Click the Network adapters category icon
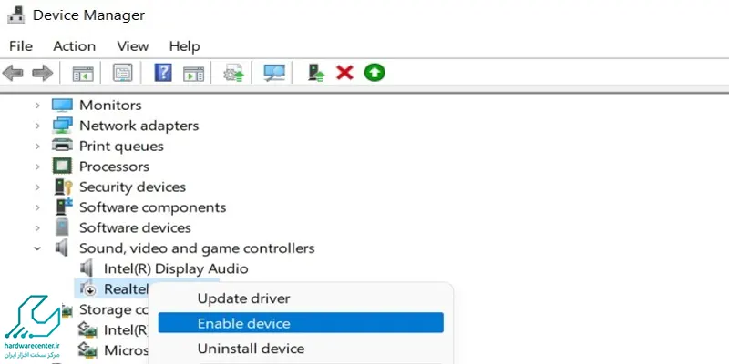The image size is (729, 364). [x=62, y=126]
